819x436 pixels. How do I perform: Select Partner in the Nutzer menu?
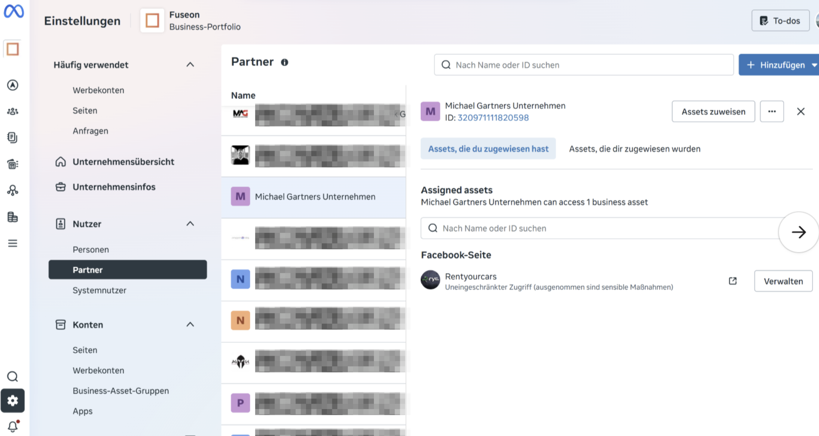click(128, 270)
